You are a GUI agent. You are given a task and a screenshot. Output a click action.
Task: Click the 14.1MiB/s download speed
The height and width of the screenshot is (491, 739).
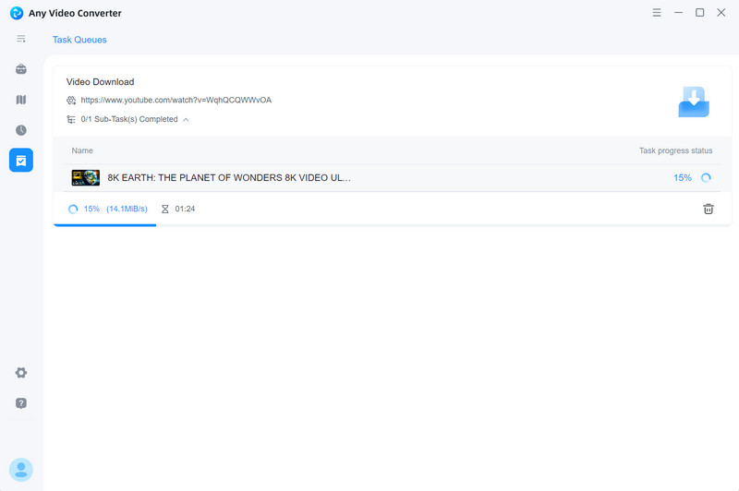click(127, 209)
